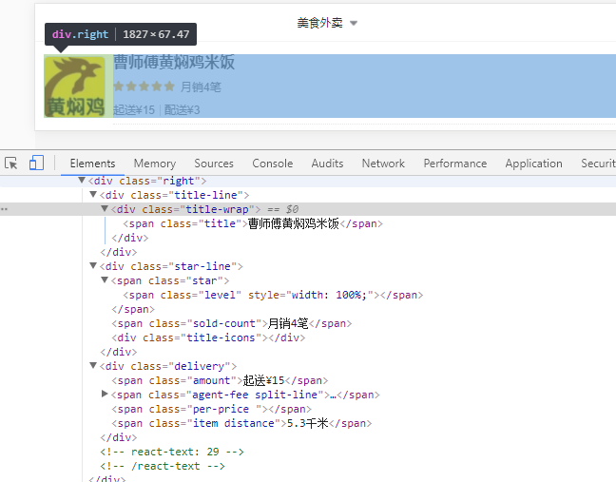Select the title-icons div row
This screenshot has width=616, height=482.
[x=208, y=337]
